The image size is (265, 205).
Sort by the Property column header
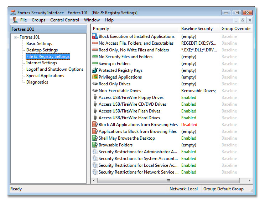[135, 29]
